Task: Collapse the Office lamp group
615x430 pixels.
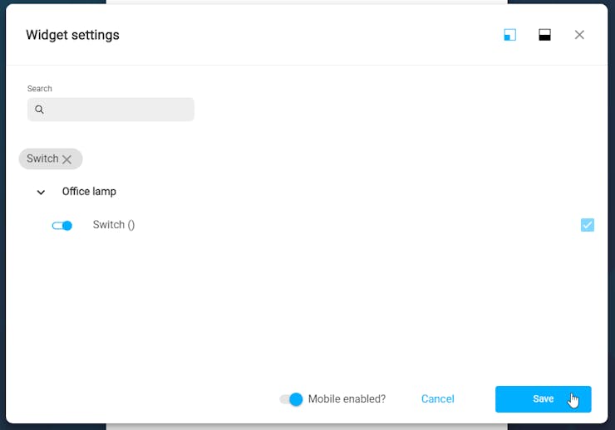Action: [x=41, y=192]
